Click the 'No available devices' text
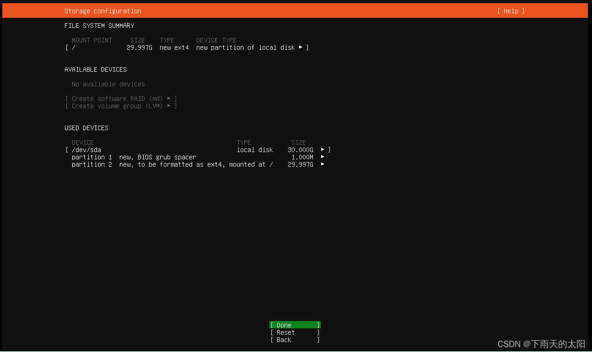 point(108,84)
